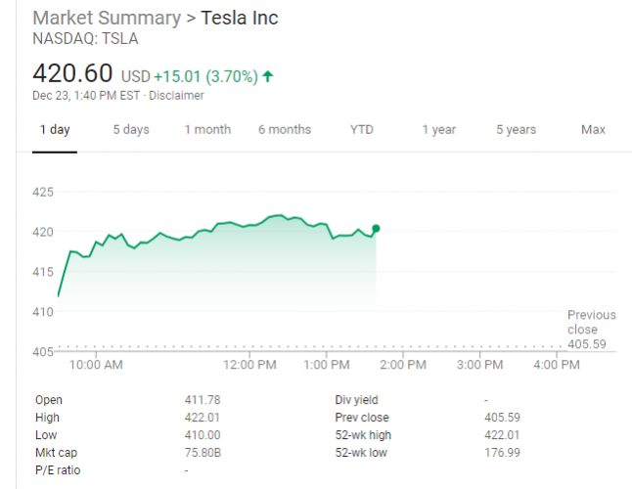Open the Market Summary link
The height and width of the screenshot is (489, 632).
[107, 19]
